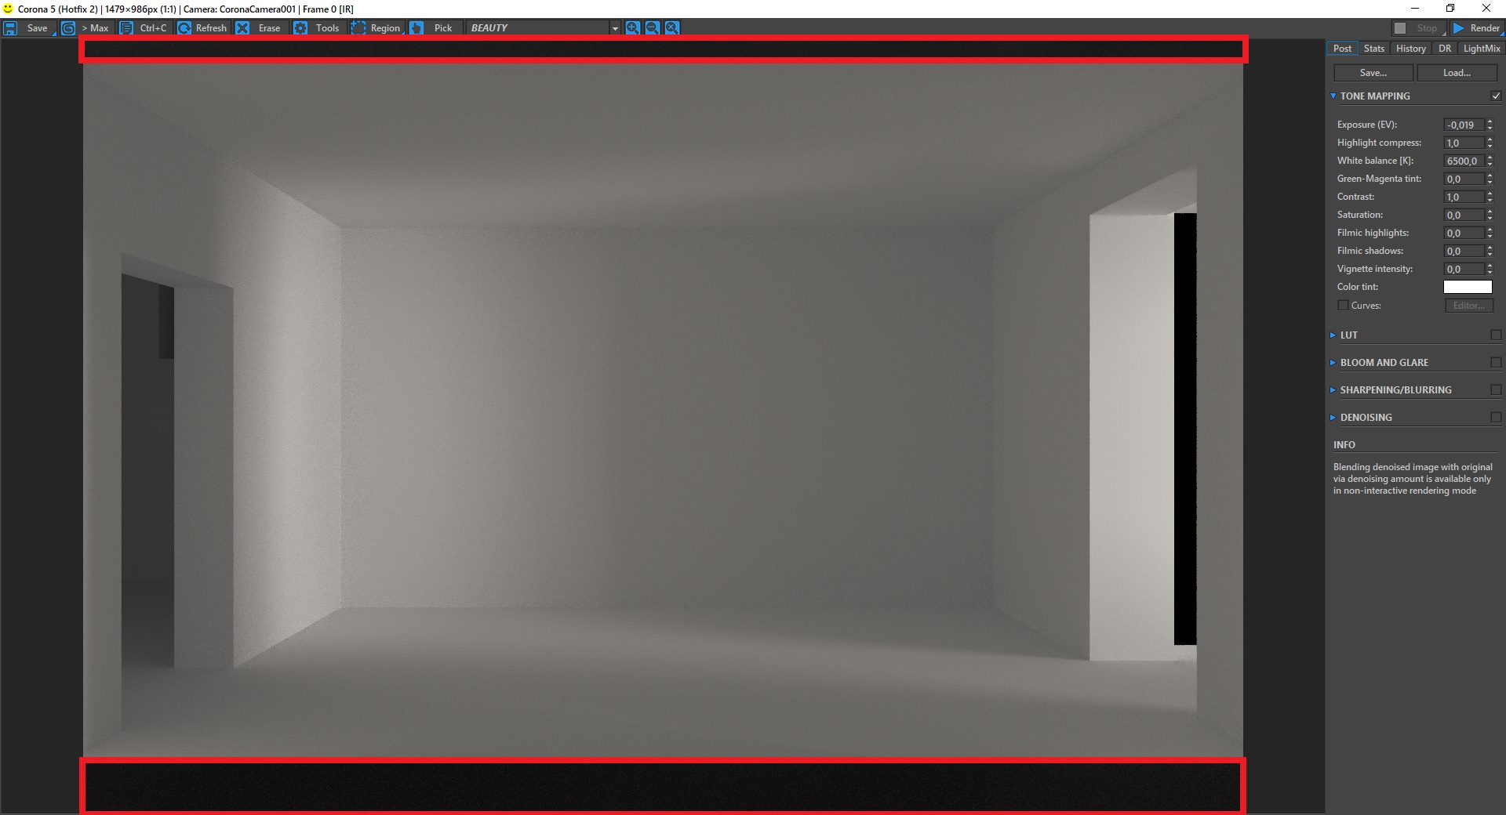Enable the Sharpening/Blurring checkbox
The height and width of the screenshot is (815, 1506).
coord(1496,389)
